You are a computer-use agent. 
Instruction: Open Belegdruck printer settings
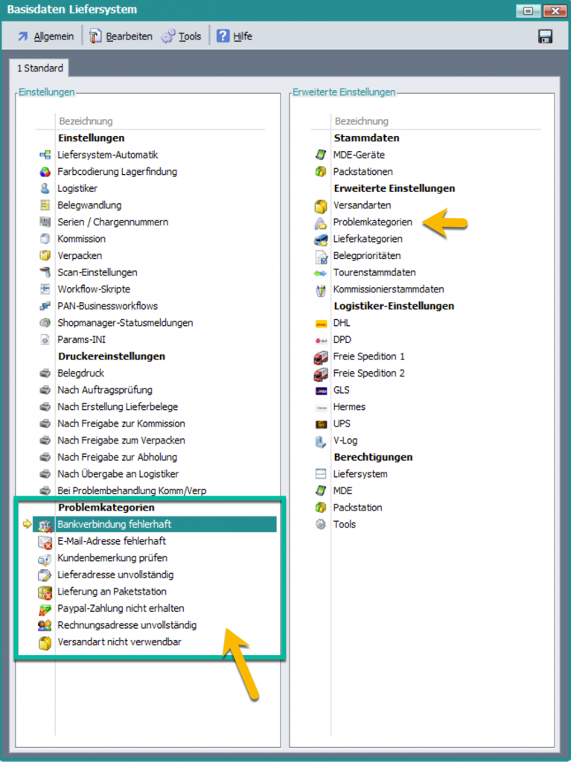(80, 373)
